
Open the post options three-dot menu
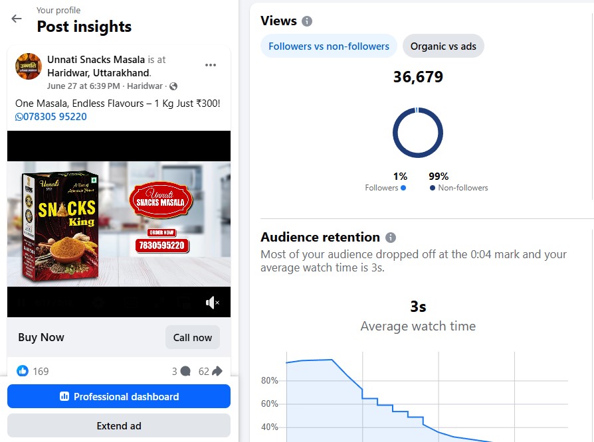click(210, 65)
